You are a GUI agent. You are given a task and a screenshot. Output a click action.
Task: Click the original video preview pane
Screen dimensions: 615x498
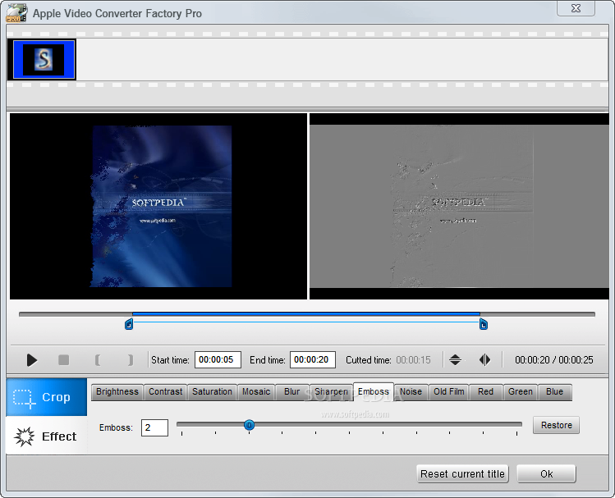tap(158, 207)
